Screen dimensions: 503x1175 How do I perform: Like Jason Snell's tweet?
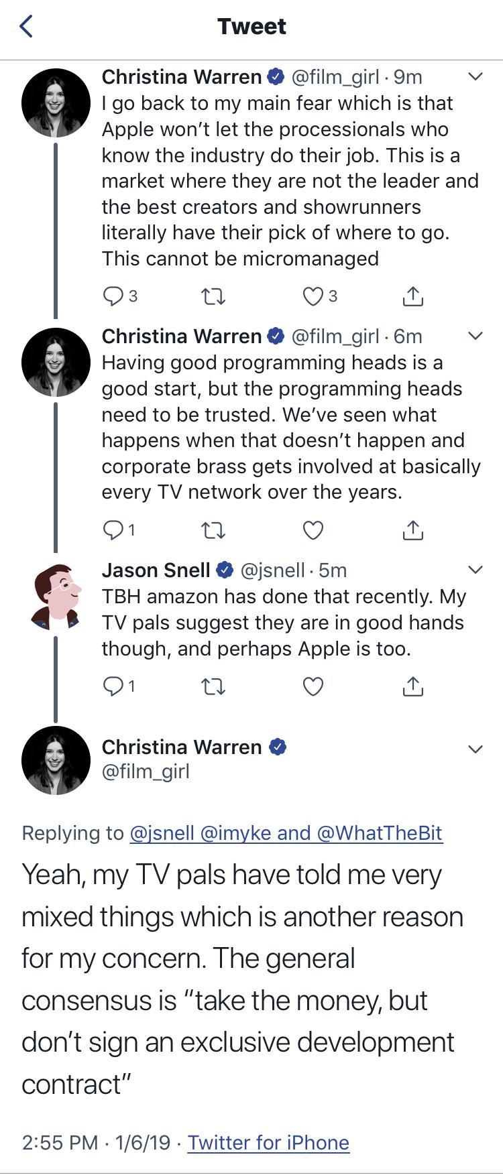(x=313, y=686)
